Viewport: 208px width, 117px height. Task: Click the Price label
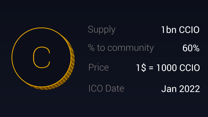(x=99, y=67)
